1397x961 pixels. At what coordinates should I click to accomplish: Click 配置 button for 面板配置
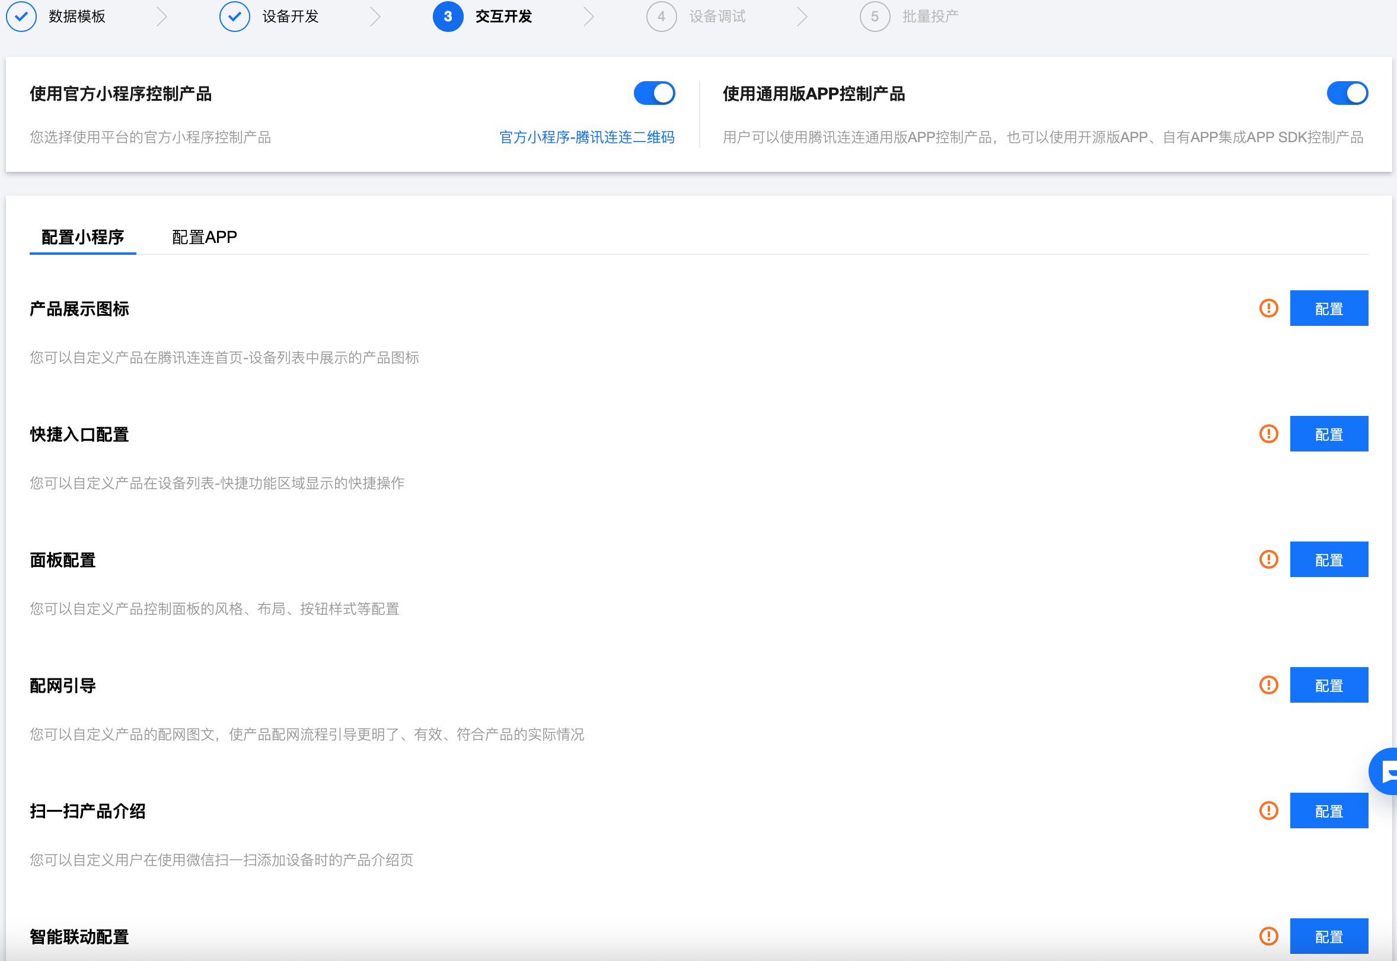(1328, 559)
